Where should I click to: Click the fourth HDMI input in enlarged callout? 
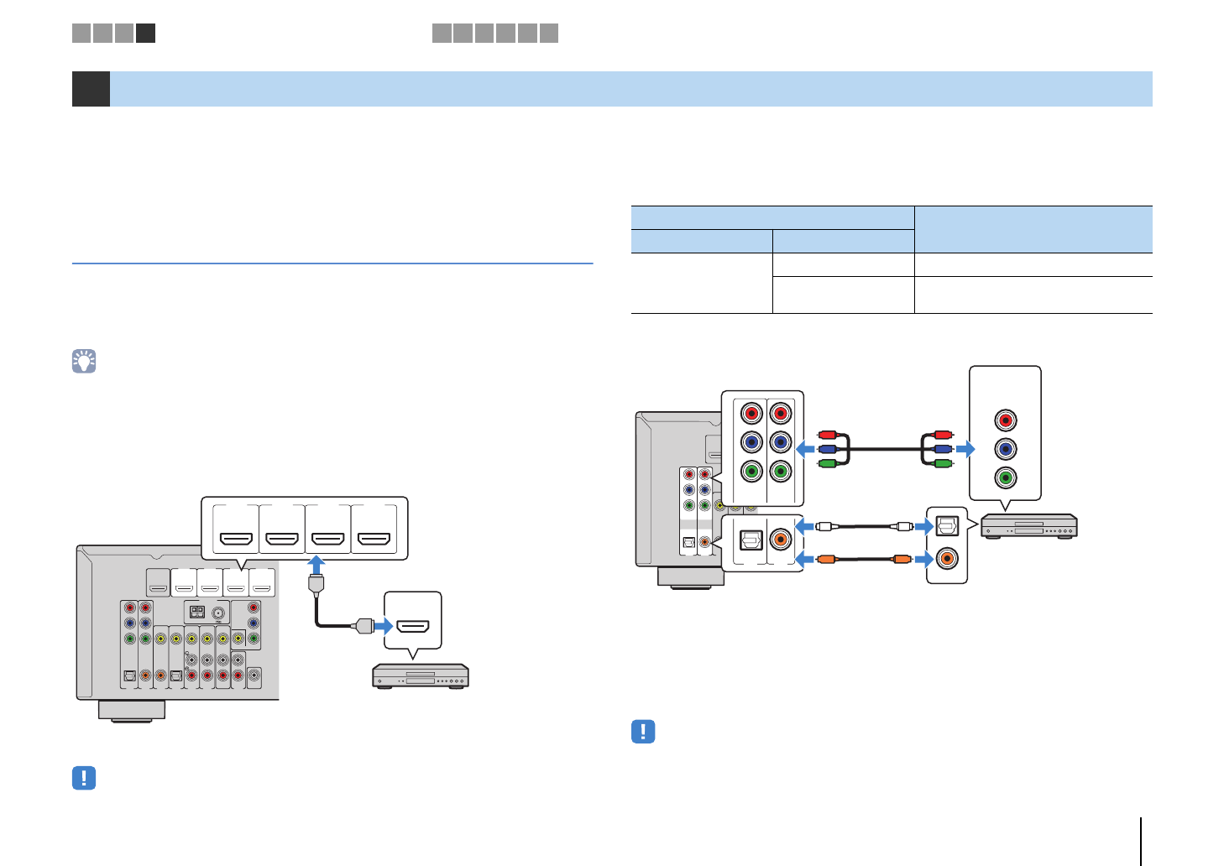pyautogui.click(x=374, y=538)
